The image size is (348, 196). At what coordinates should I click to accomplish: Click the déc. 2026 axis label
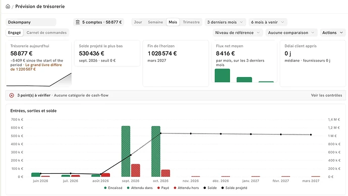(x=220, y=181)
